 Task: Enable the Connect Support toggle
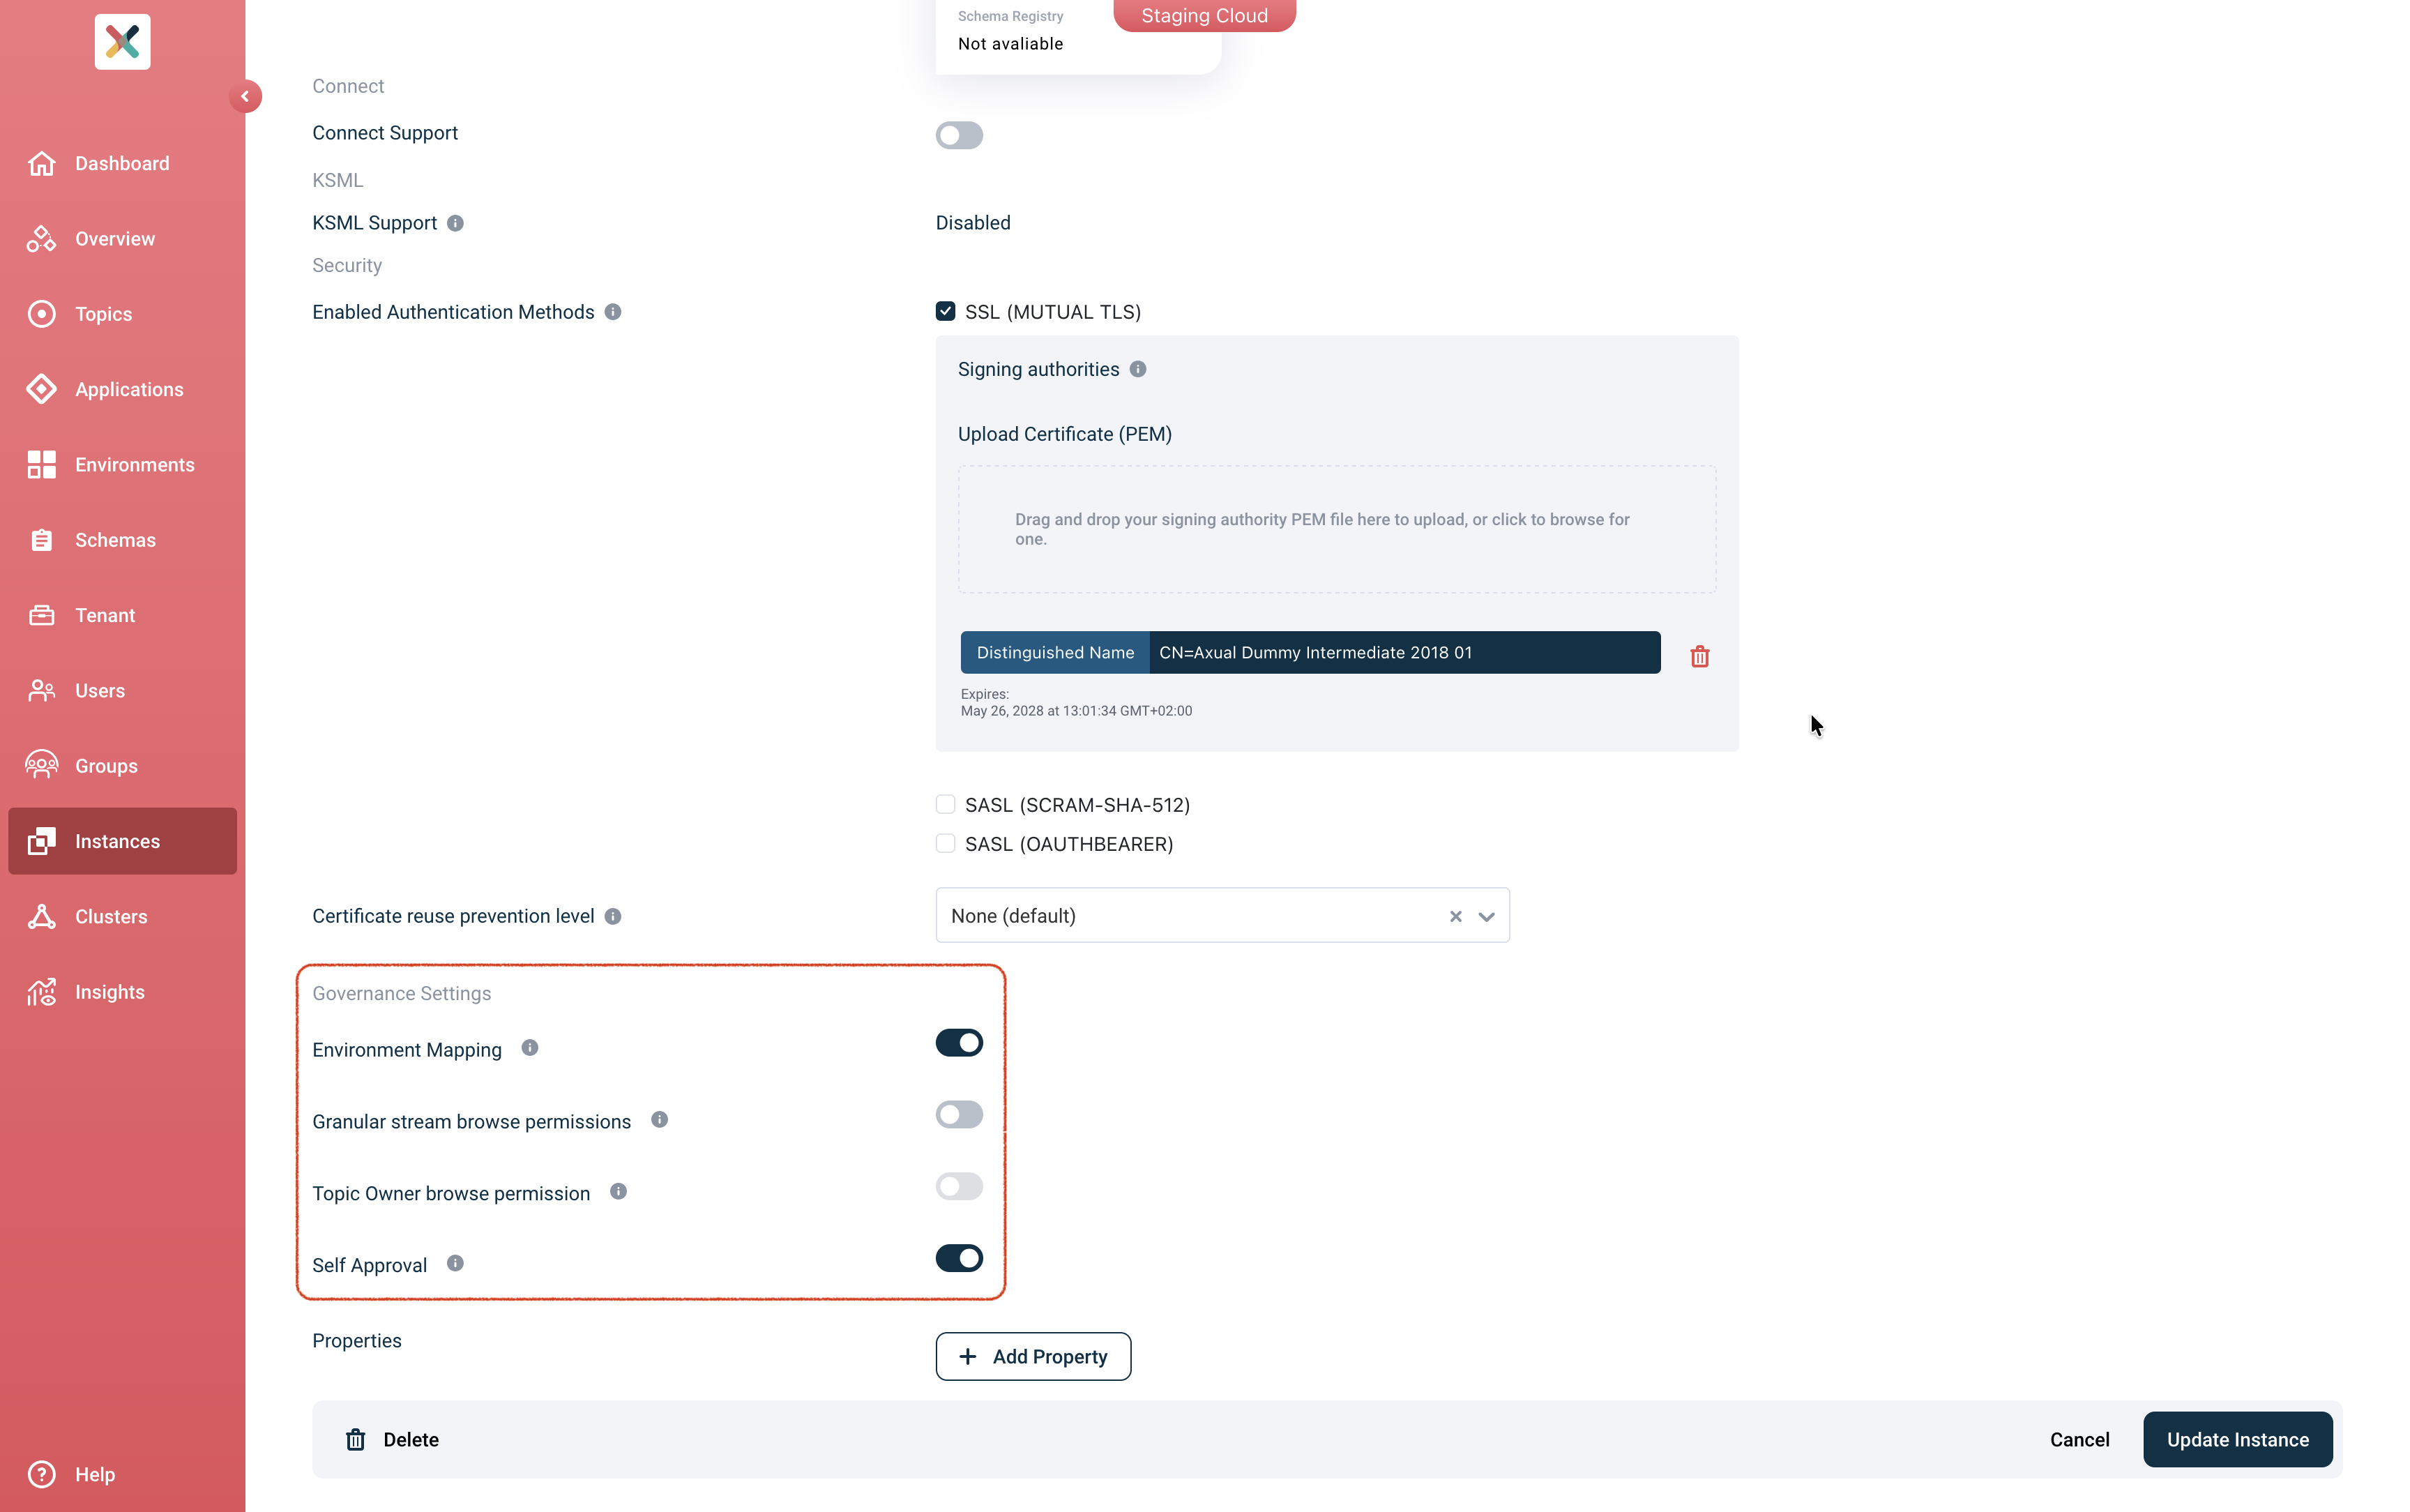[x=959, y=135]
